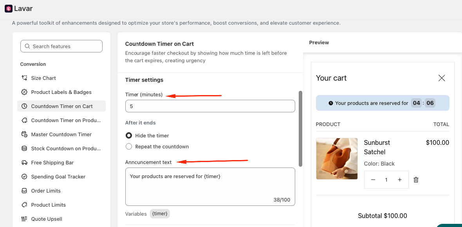Open Free Shipping Bar feature
Screen dimensions: 462x227
coord(61,163)
